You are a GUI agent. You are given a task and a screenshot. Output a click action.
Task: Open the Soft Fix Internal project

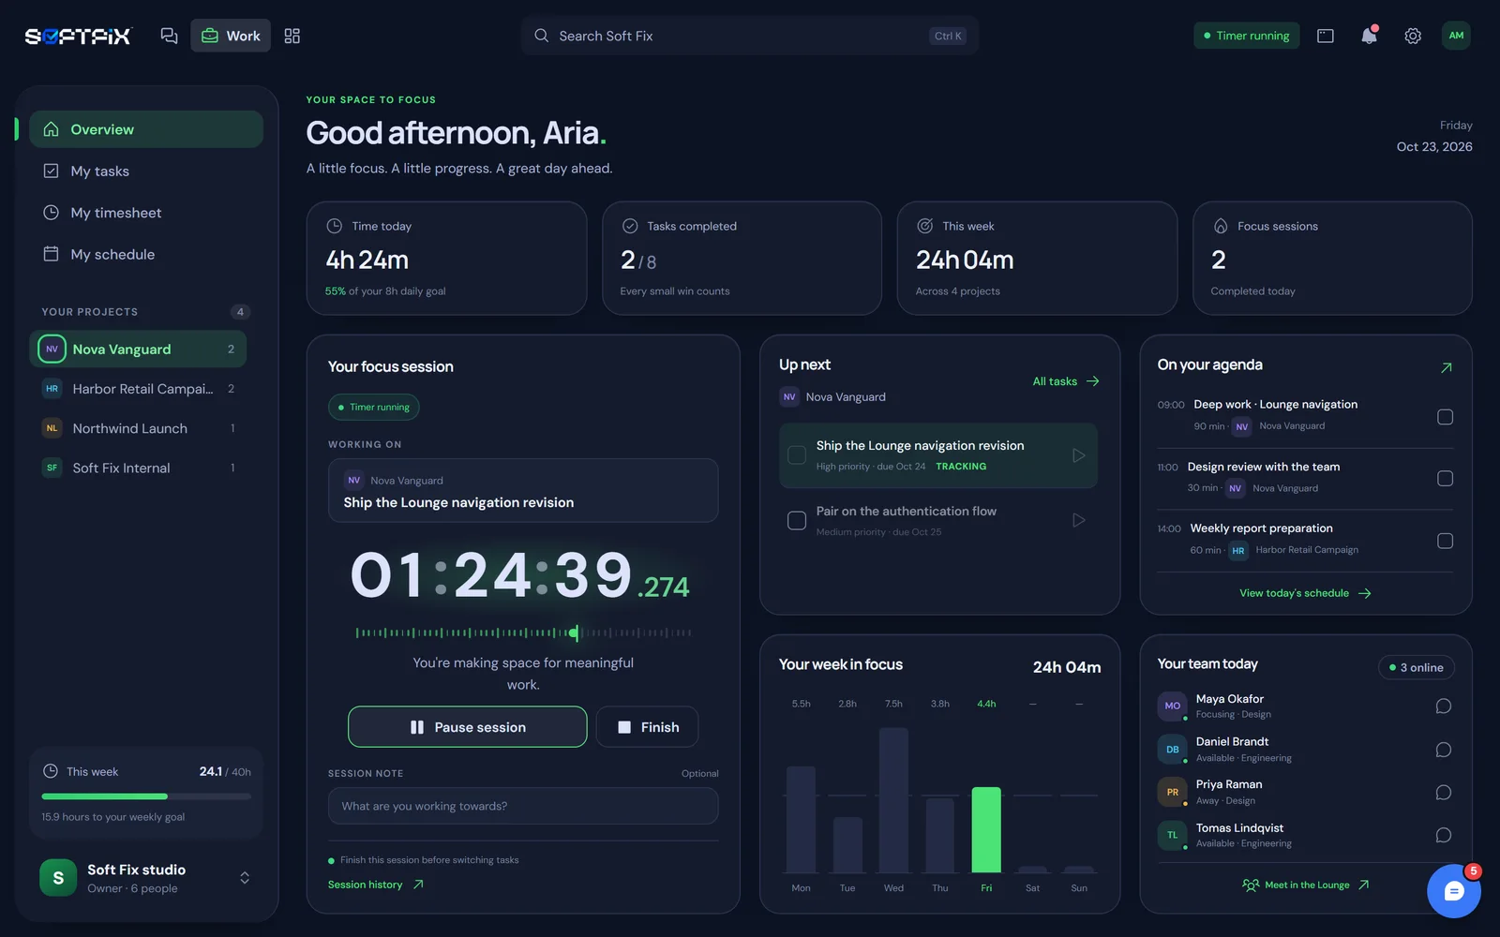138,468
